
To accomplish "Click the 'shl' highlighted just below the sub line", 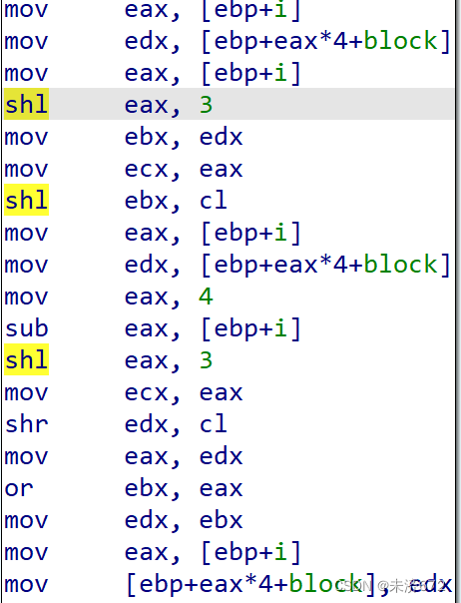I will coord(27,359).
